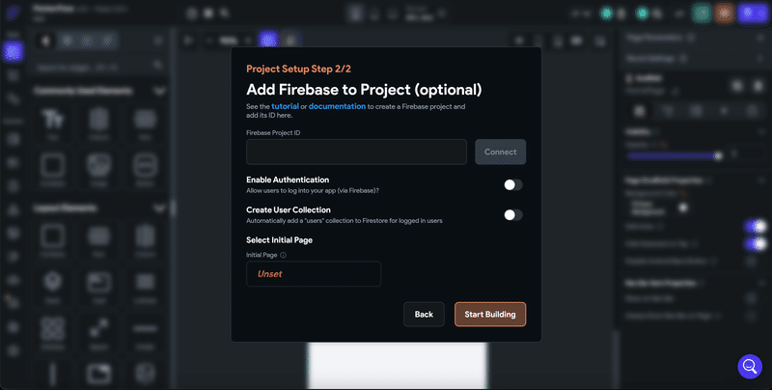Open the tutorial link
This screenshot has height=390, width=772.
[285, 106]
